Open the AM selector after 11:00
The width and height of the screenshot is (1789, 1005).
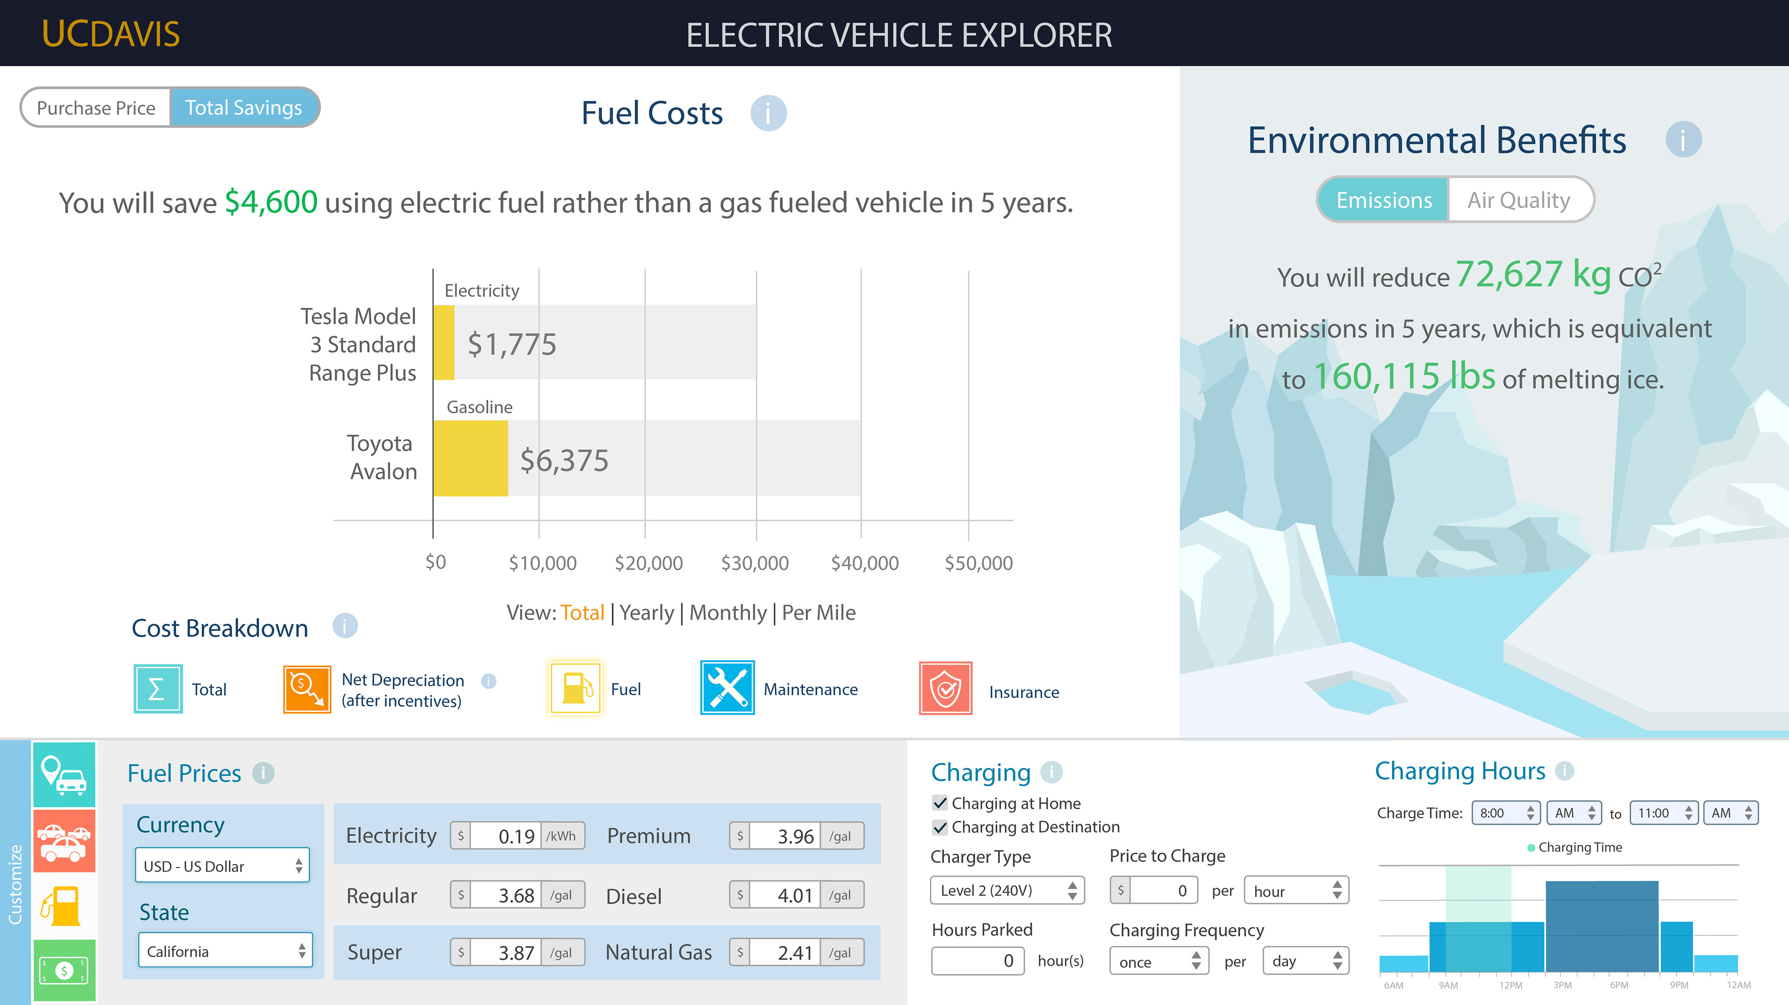(1731, 813)
